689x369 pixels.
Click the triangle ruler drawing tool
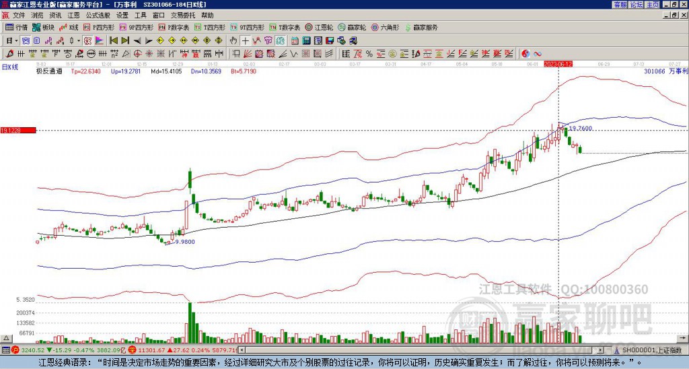coord(126,54)
